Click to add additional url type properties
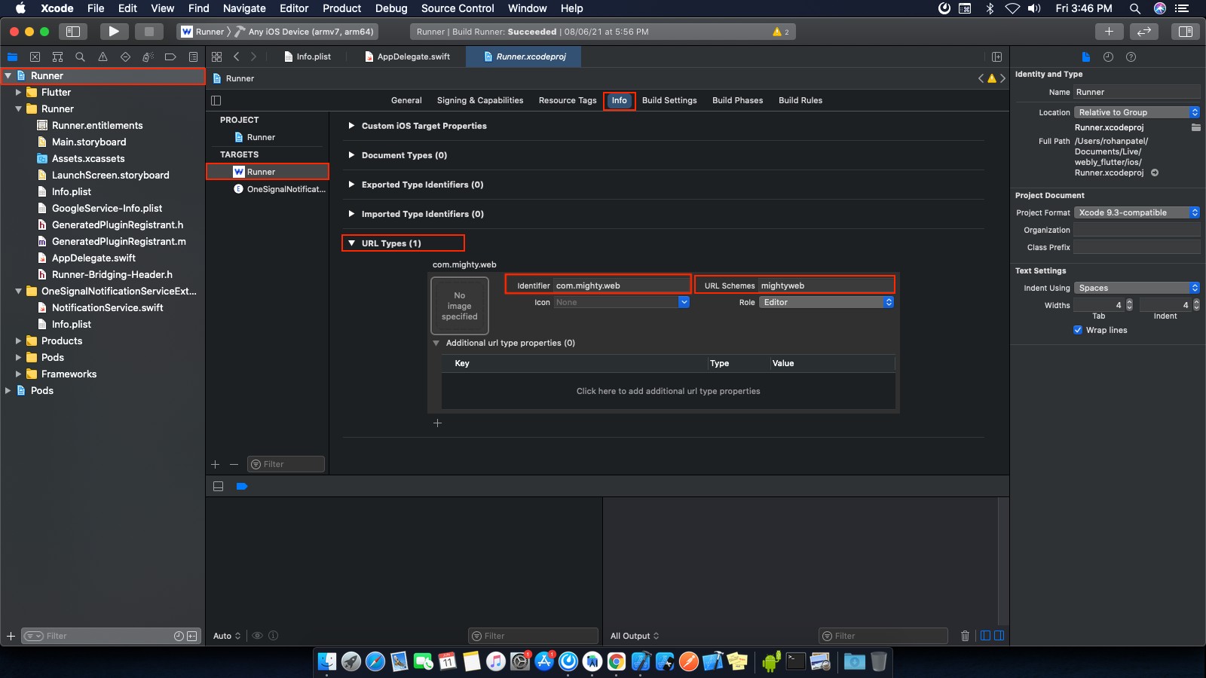 tap(668, 391)
